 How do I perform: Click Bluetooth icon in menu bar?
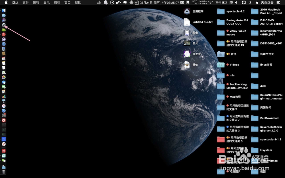(250, 3)
